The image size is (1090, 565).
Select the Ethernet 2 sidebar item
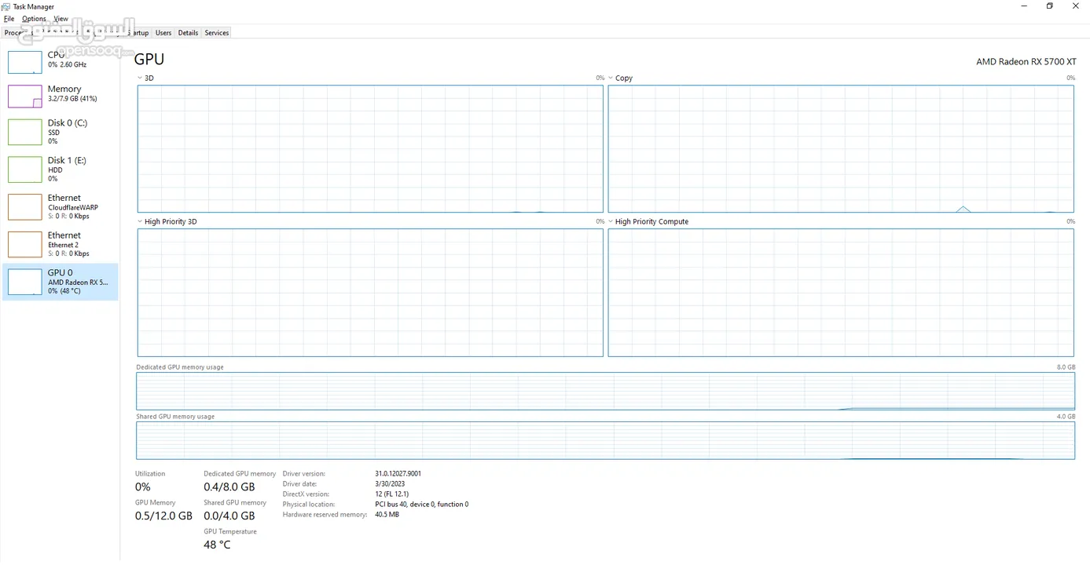coord(61,244)
